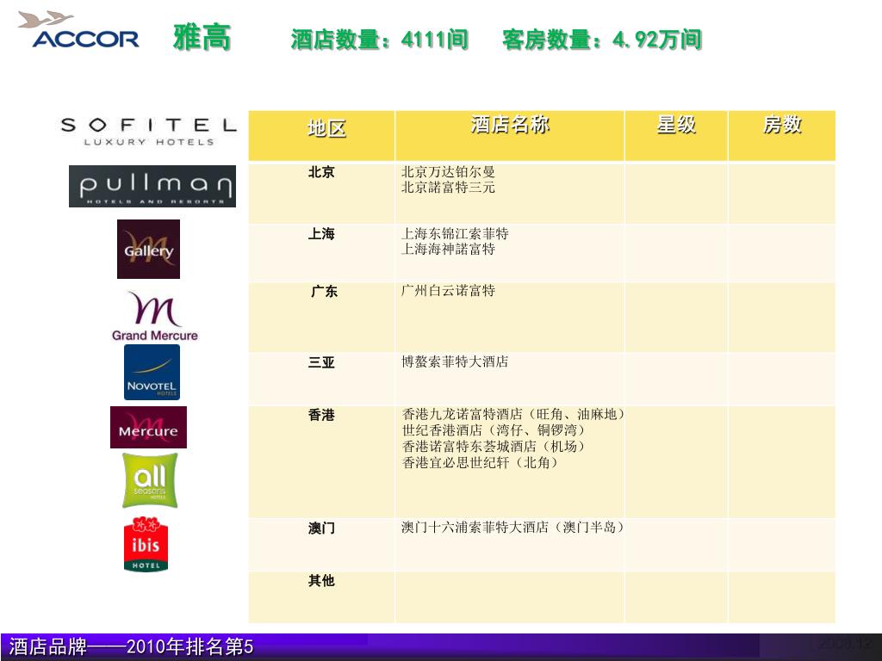Click the 澳门十六浦索菲特大酒店 entry
Image resolution: width=882 pixels, height=661 pixels.
coord(513,528)
